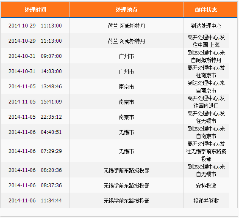Click 无锡学前东路揽投部 in the 08:20:36 row
Viewport: 239px width, 218px height.
pos(126,170)
